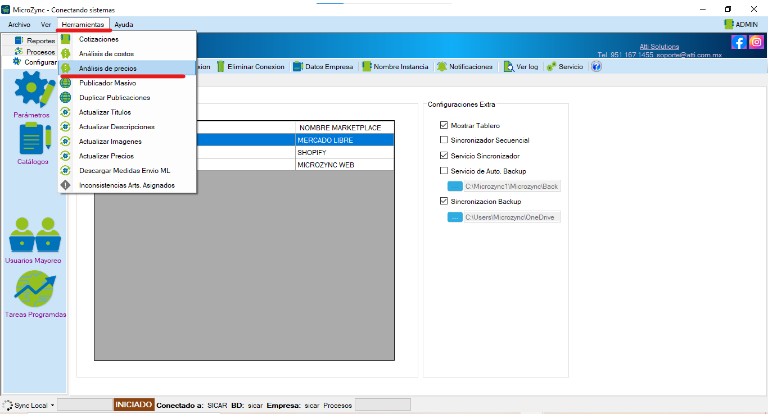Open the Instagram icon

(757, 42)
